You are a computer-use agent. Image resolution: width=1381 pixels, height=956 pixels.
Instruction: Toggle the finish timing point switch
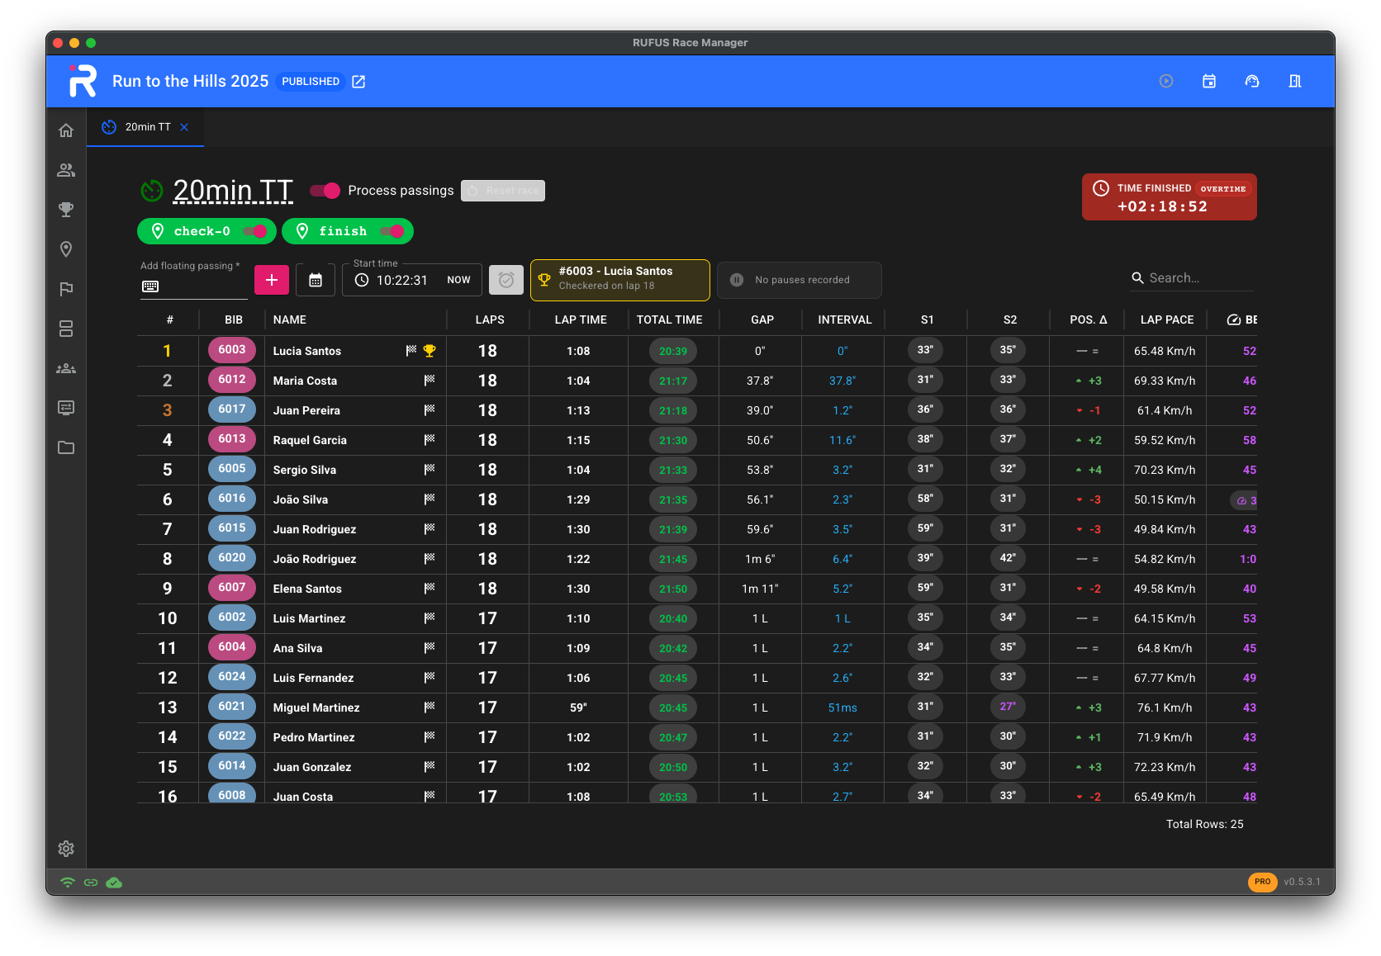tap(392, 231)
